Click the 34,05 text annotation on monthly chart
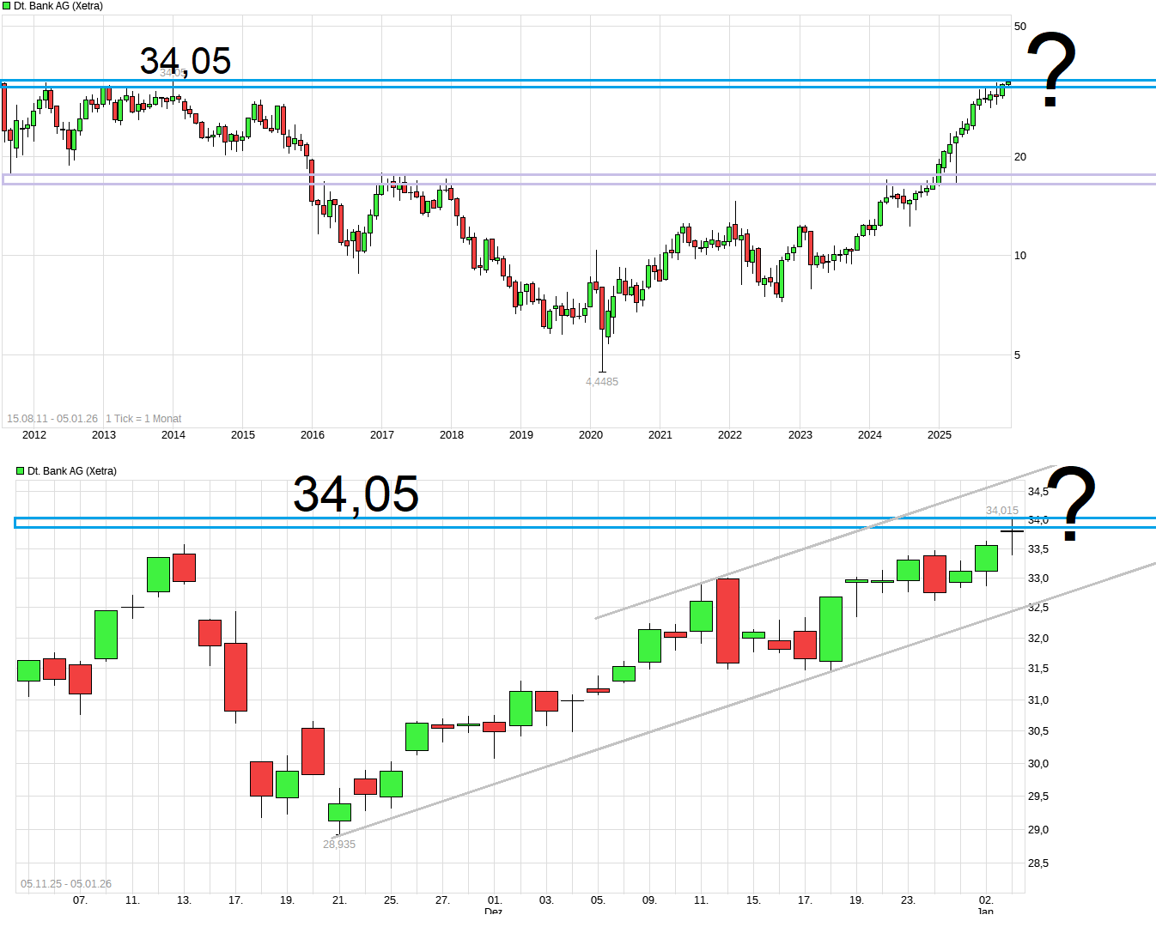Viewport: 1156px width, 939px height. click(x=186, y=60)
